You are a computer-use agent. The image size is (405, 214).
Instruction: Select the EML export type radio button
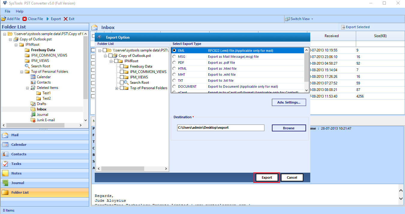(174, 51)
